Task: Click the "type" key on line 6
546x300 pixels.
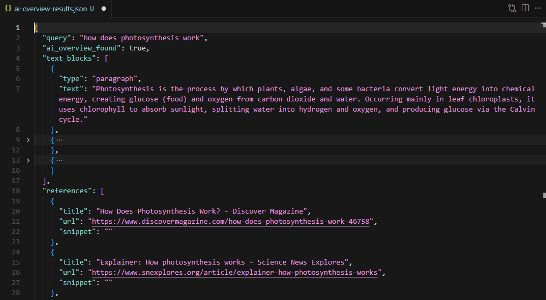Action: click(71, 78)
